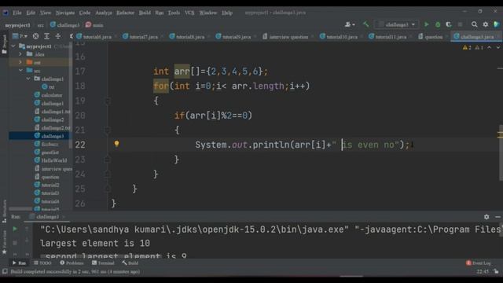Open the Problems tool window

tap(72, 263)
